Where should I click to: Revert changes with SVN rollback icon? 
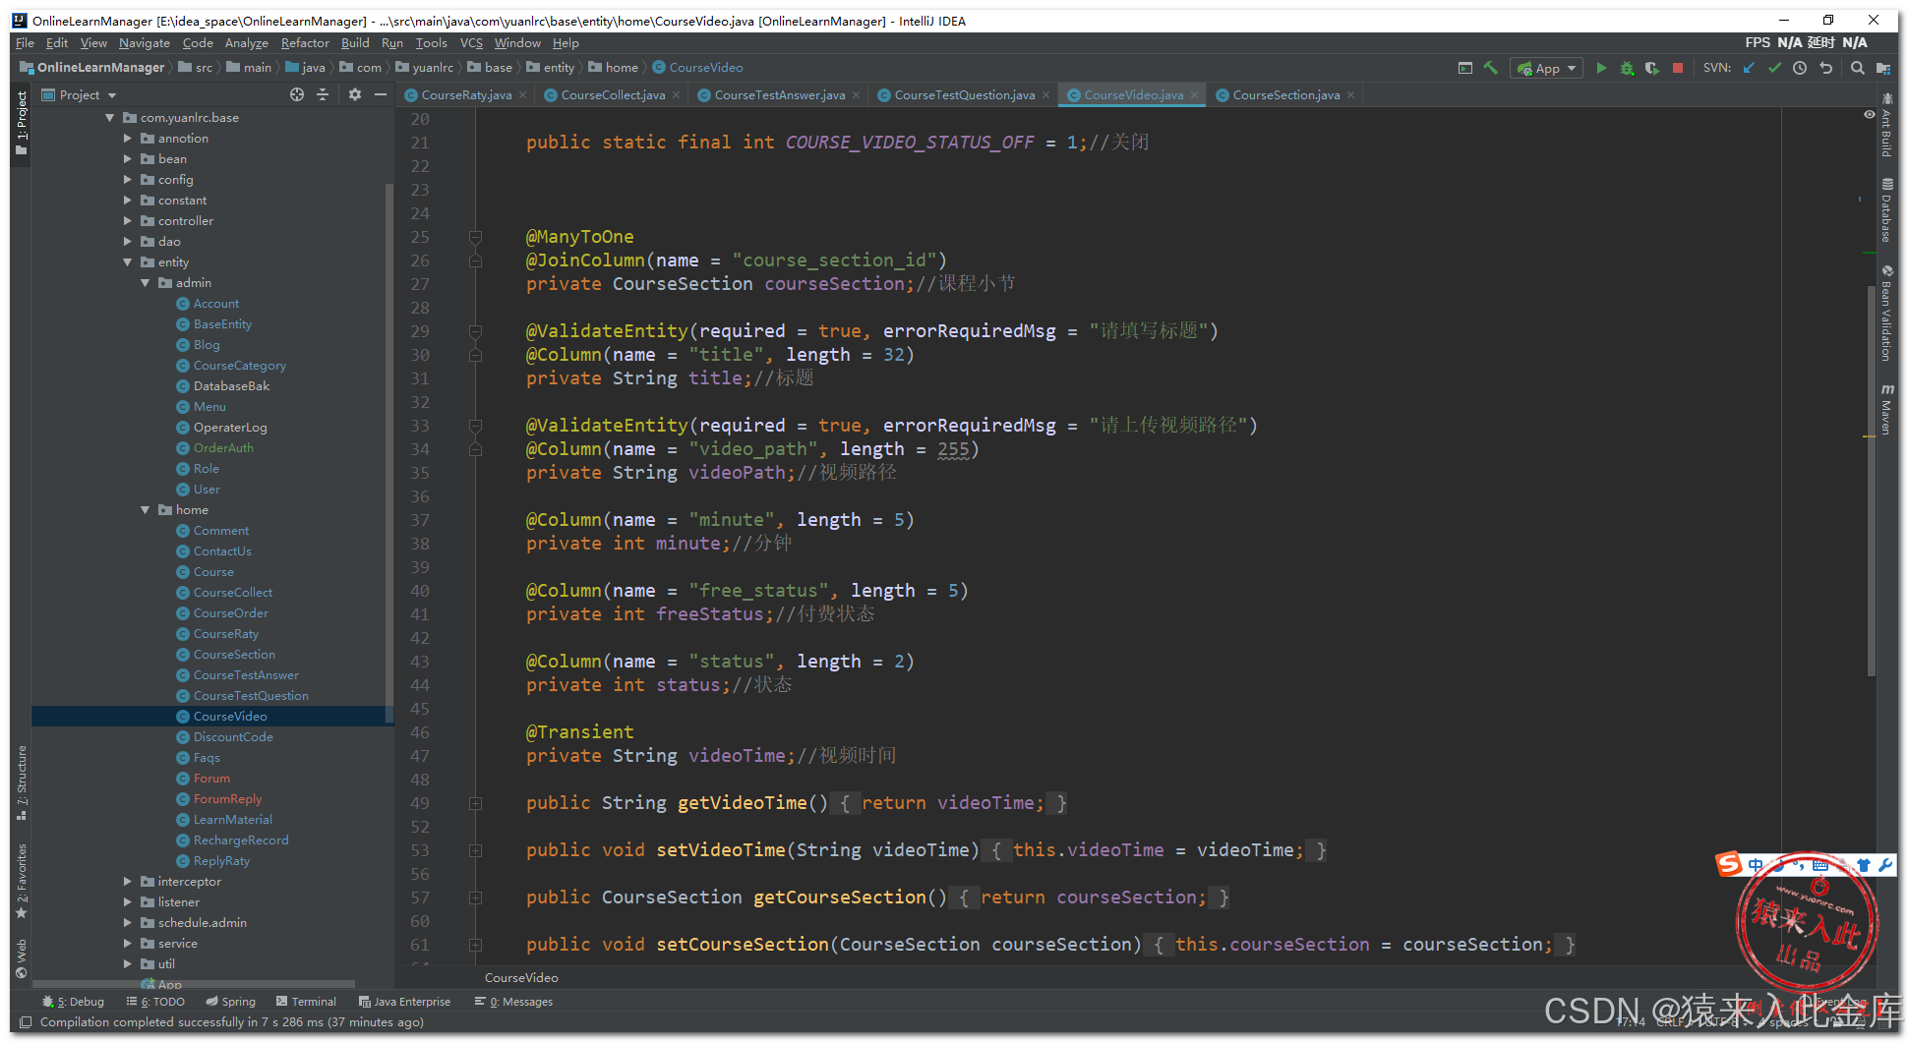(x=1826, y=68)
